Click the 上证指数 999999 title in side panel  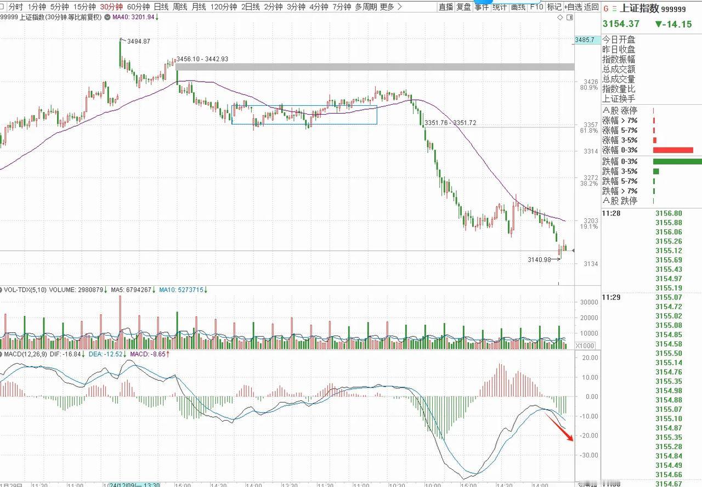(653, 9)
